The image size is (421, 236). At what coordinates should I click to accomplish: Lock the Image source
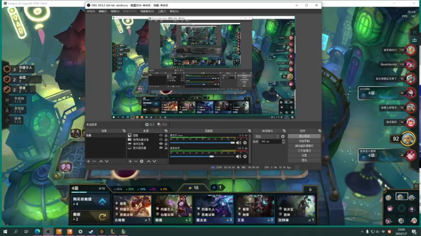166,135
